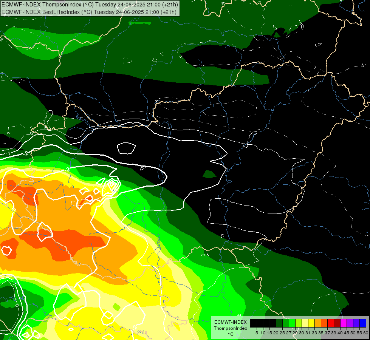Viewport: 370px width, 340px height.
Task: Pick the dark red 39–40 legend swatch
Action: 337,323
